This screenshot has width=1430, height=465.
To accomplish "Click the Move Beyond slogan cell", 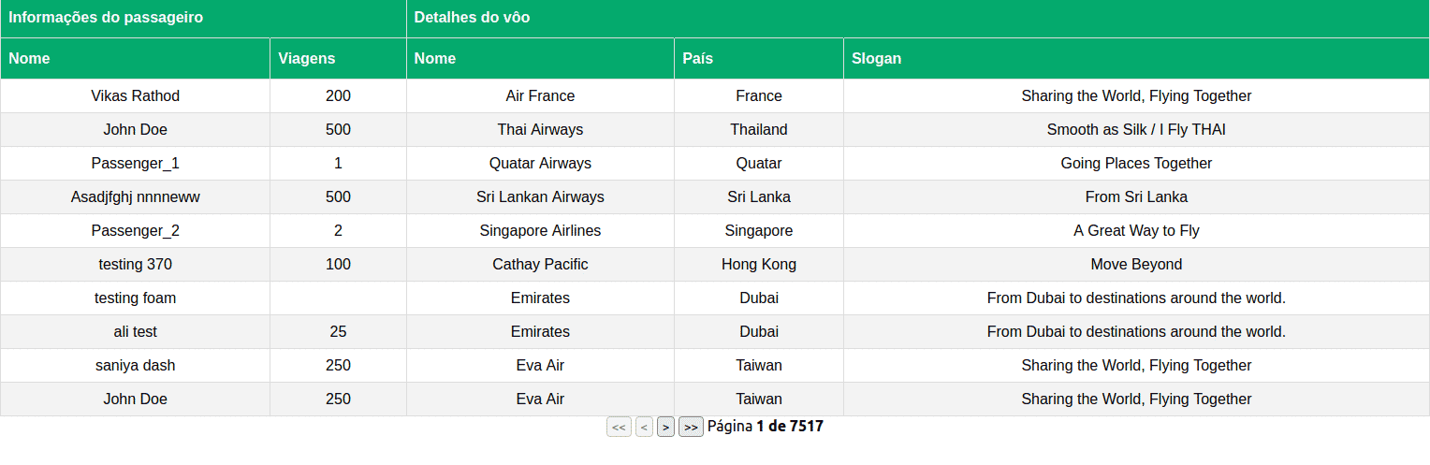I will [x=1136, y=265].
